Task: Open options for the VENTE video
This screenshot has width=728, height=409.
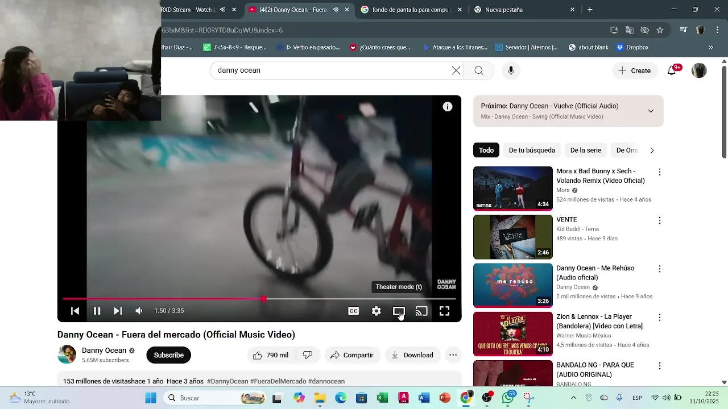Action: 660,220
